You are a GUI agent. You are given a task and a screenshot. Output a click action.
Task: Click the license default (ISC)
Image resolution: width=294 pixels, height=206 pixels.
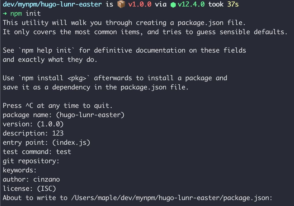[46, 189]
